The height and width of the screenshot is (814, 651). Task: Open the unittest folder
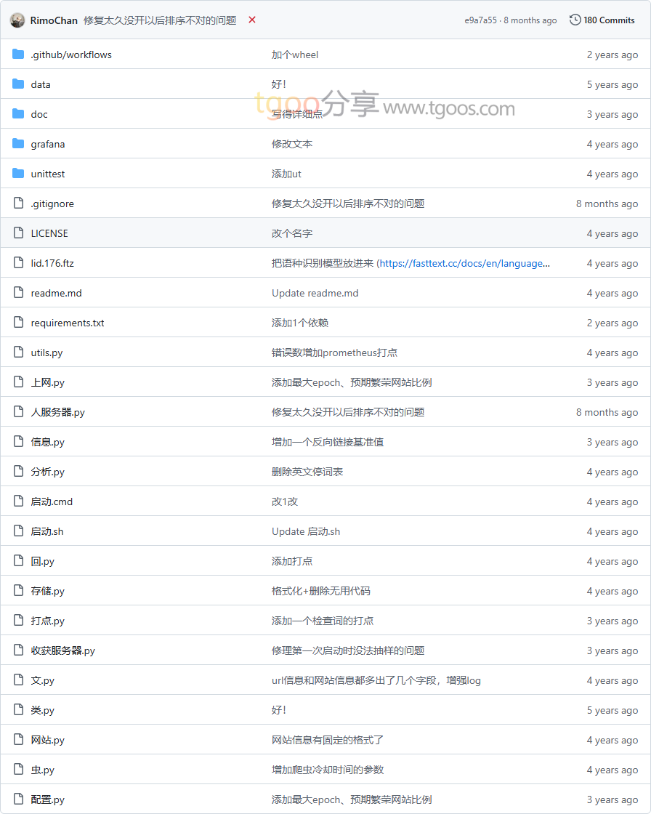[48, 174]
